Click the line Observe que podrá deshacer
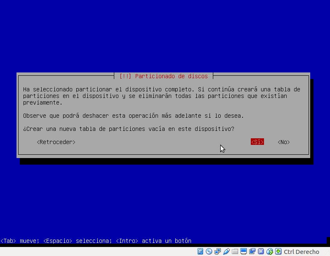This screenshot has width=330, height=256. [x=133, y=116]
